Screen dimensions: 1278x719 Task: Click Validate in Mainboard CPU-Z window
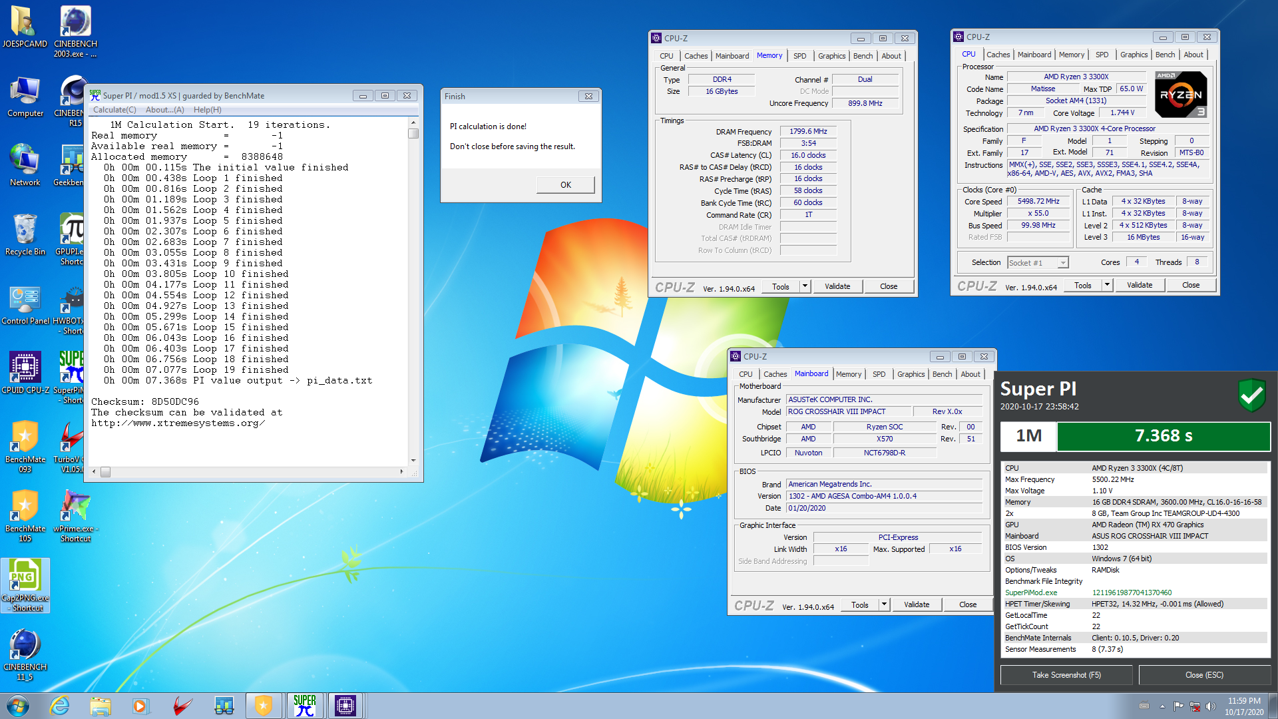[x=917, y=604]
